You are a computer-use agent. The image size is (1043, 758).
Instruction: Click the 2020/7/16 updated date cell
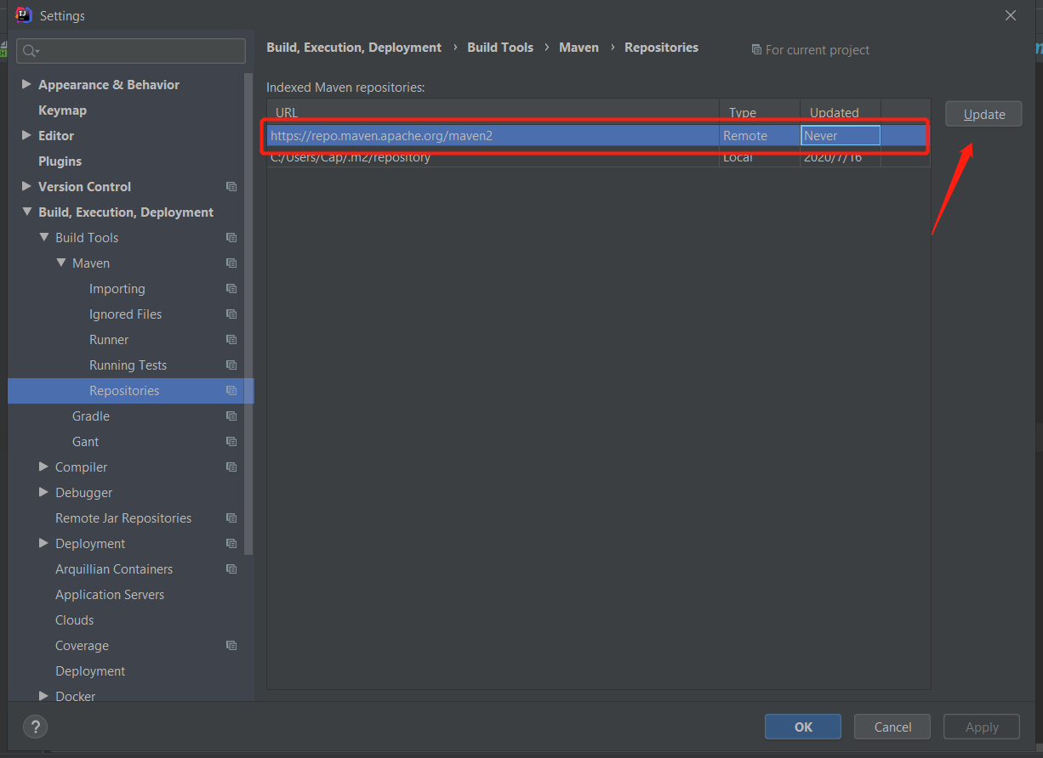click(841, 158)
